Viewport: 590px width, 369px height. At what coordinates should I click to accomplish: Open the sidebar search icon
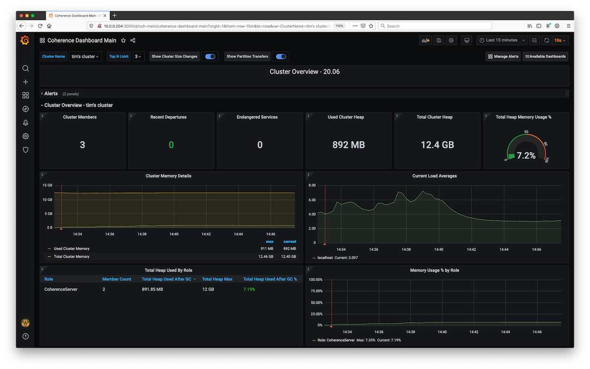coord(26,68)
